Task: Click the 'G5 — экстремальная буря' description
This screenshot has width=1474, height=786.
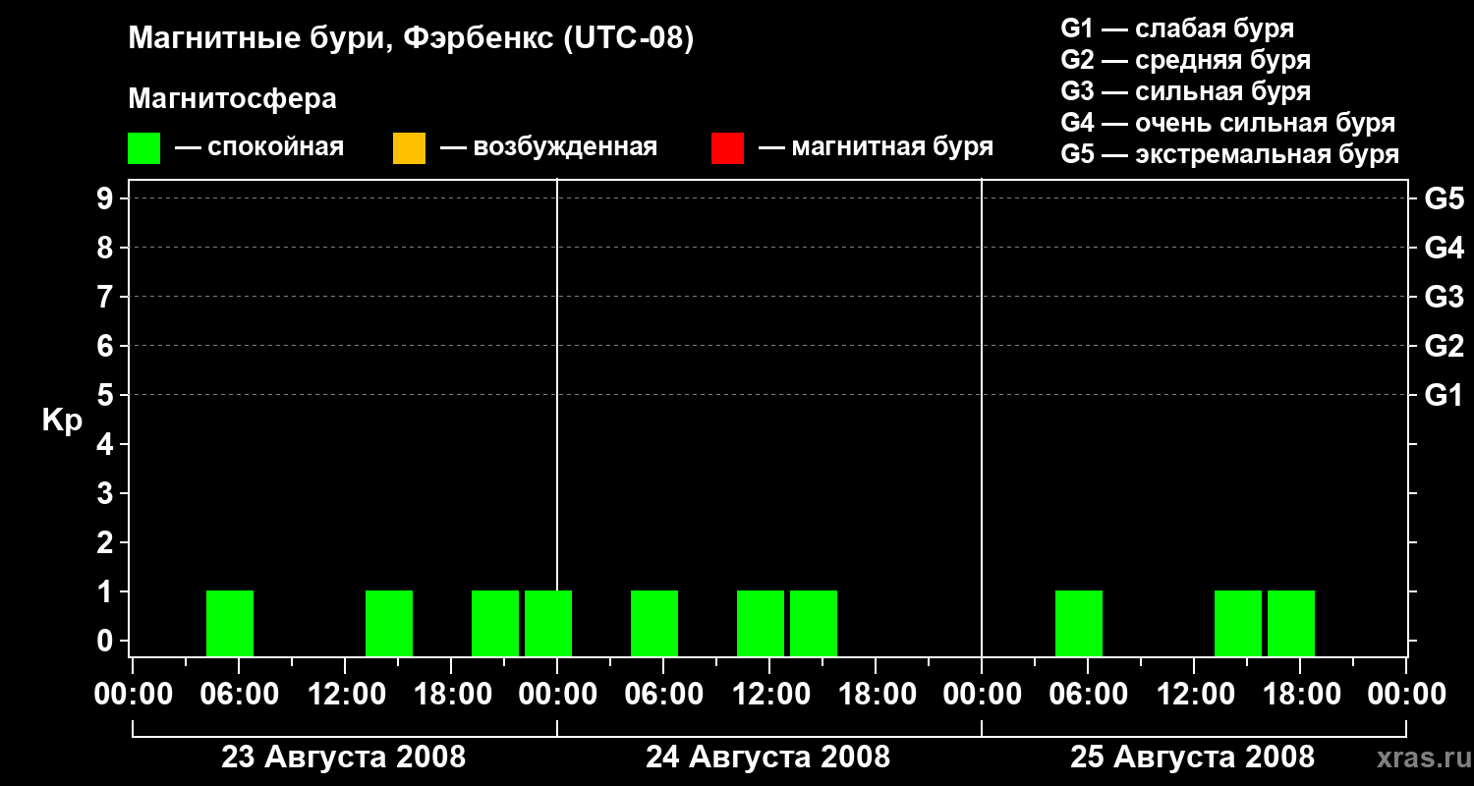Action: (1230, 154)
